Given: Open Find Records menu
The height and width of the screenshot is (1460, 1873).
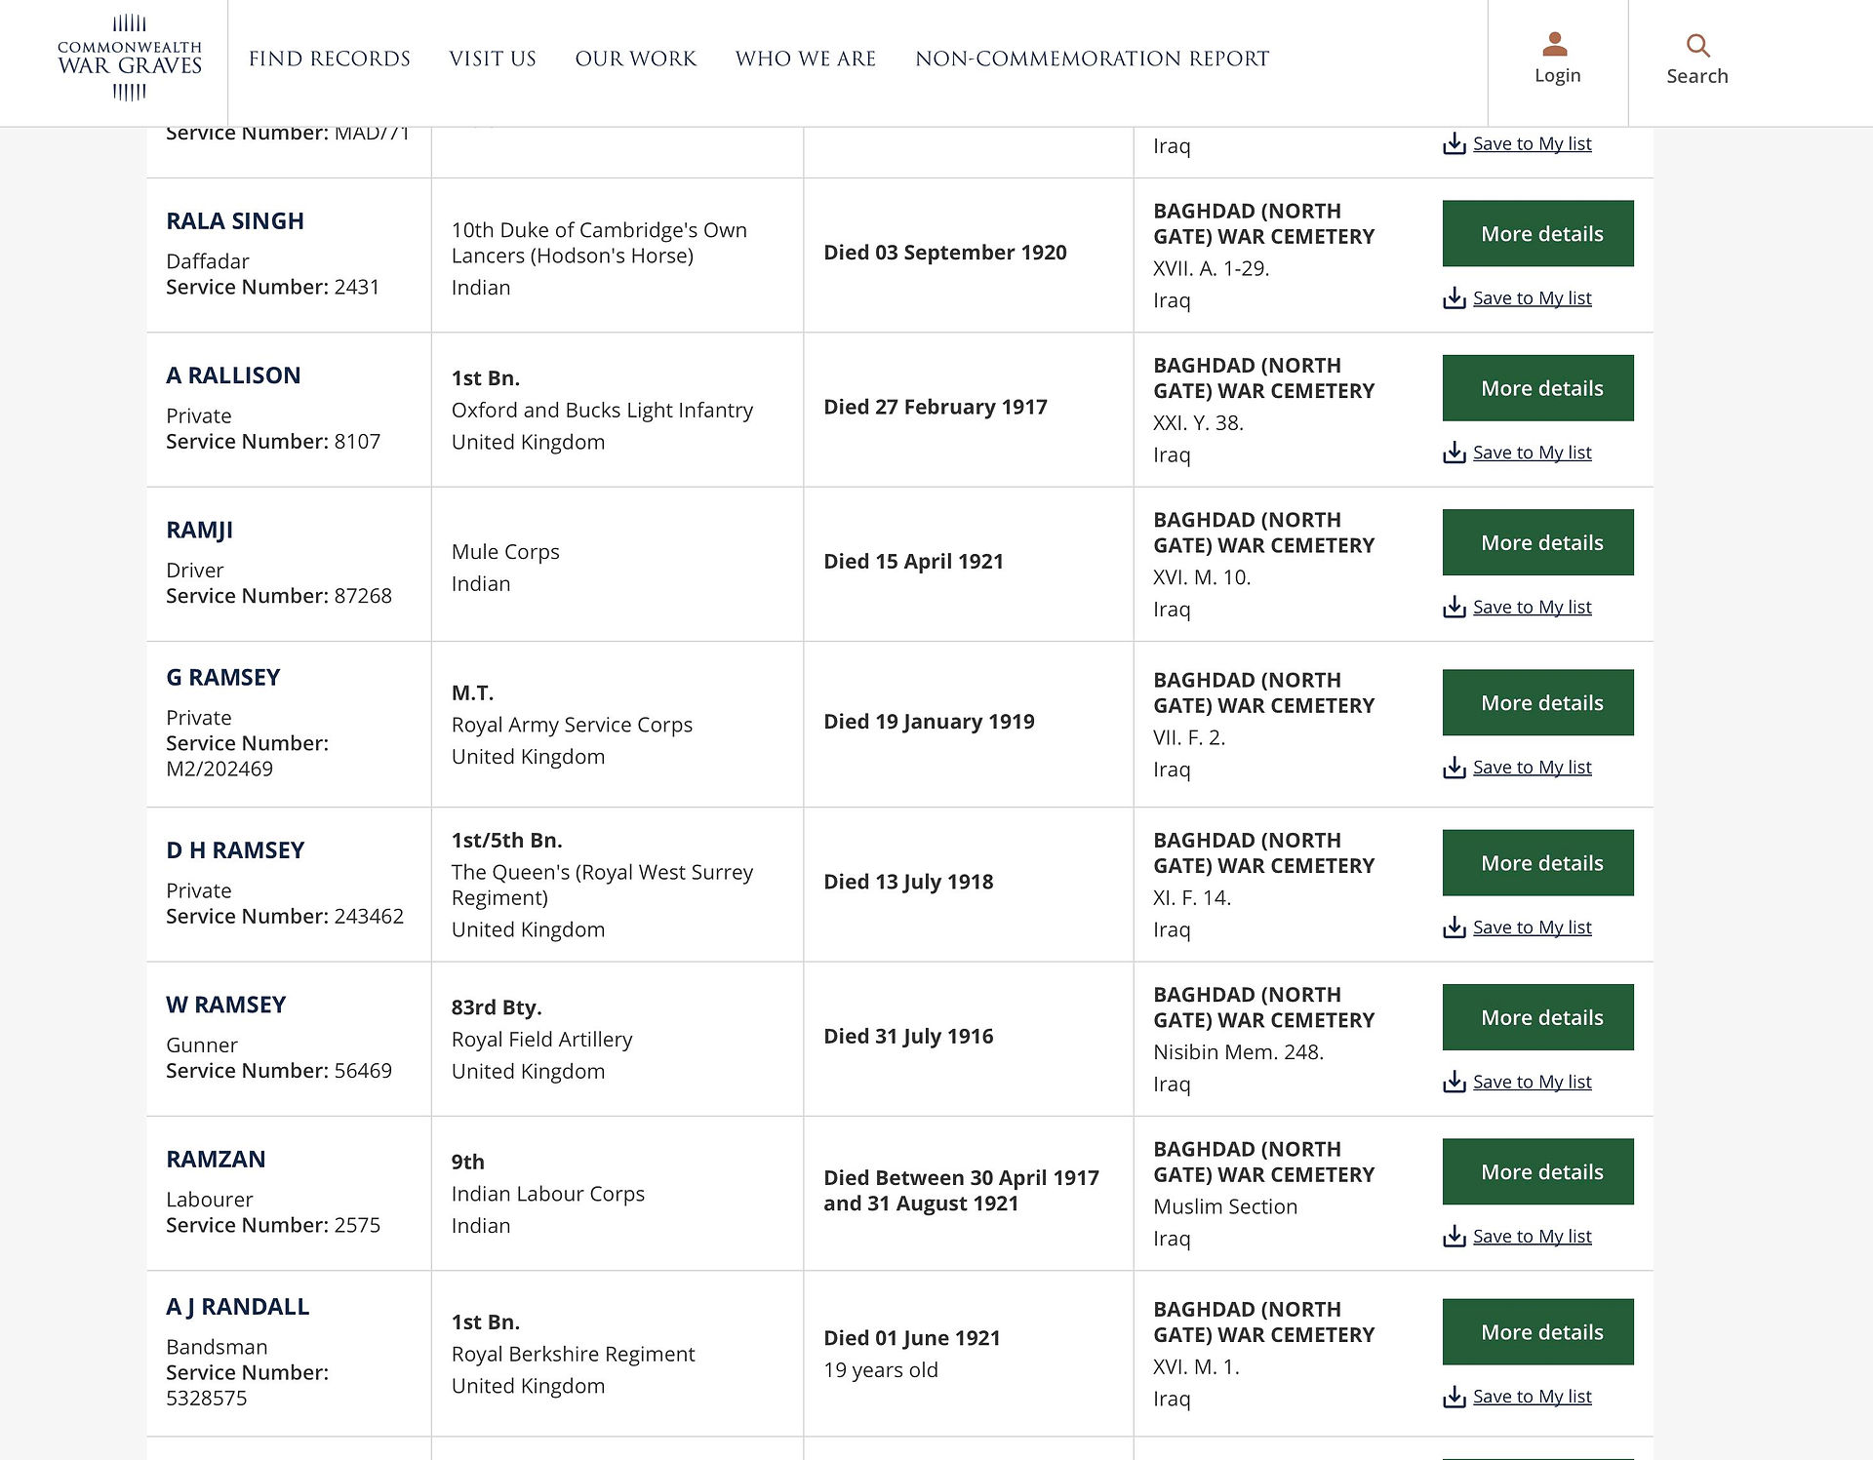Looking at the screenshot, I should (330, 59).
